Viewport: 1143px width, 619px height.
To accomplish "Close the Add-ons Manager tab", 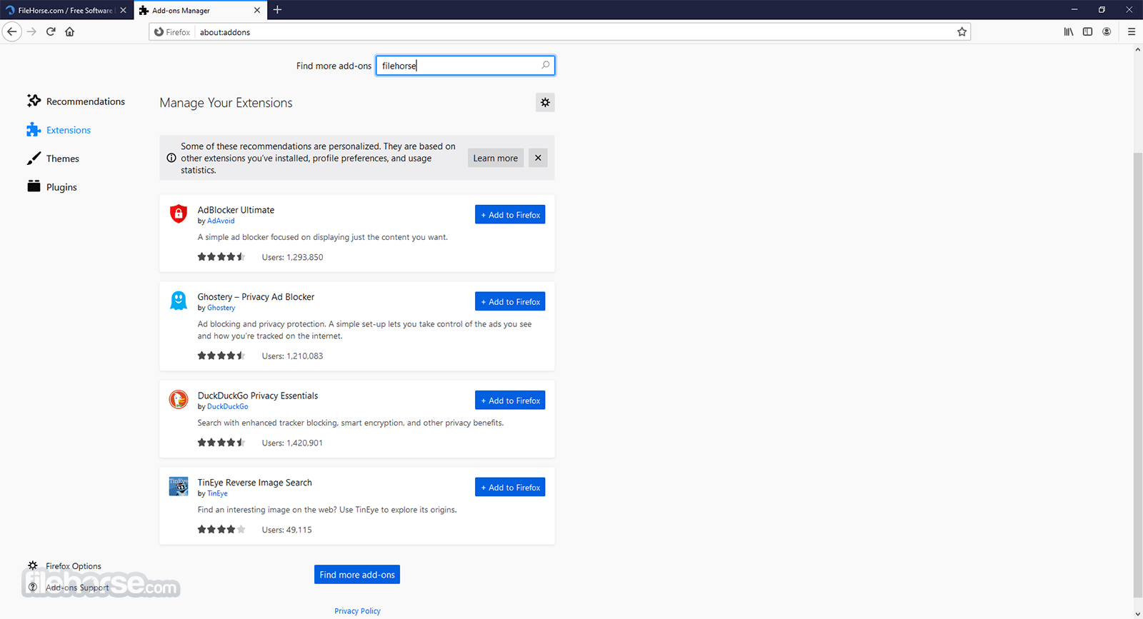I will (x=257, y=10).
